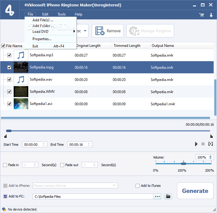217x213 pixels.
Task: Click the no device status icon
Action: 4,209
